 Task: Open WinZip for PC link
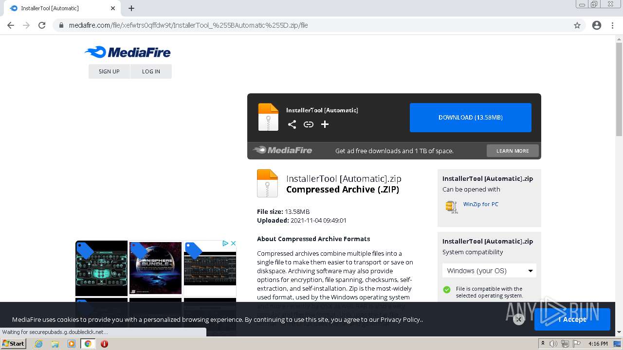tap(481, 204)
